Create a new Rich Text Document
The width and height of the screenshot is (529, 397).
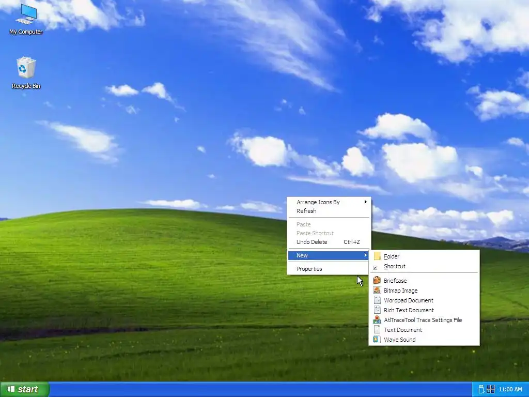pos(424,310)
